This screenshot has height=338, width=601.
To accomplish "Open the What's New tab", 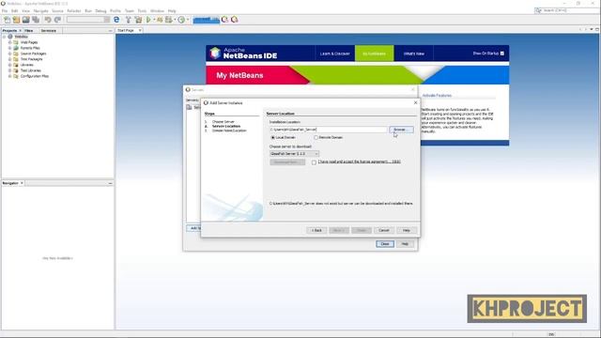I will tap(413, 54).
